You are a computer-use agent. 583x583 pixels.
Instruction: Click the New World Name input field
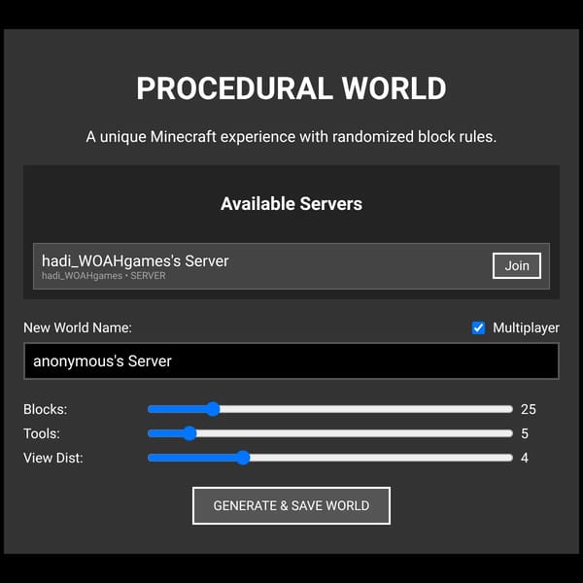pos(291,361)
